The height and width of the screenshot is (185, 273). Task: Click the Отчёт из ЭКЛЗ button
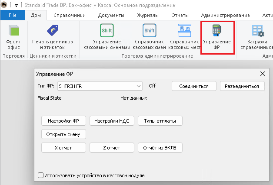click(x=160, y=148)
